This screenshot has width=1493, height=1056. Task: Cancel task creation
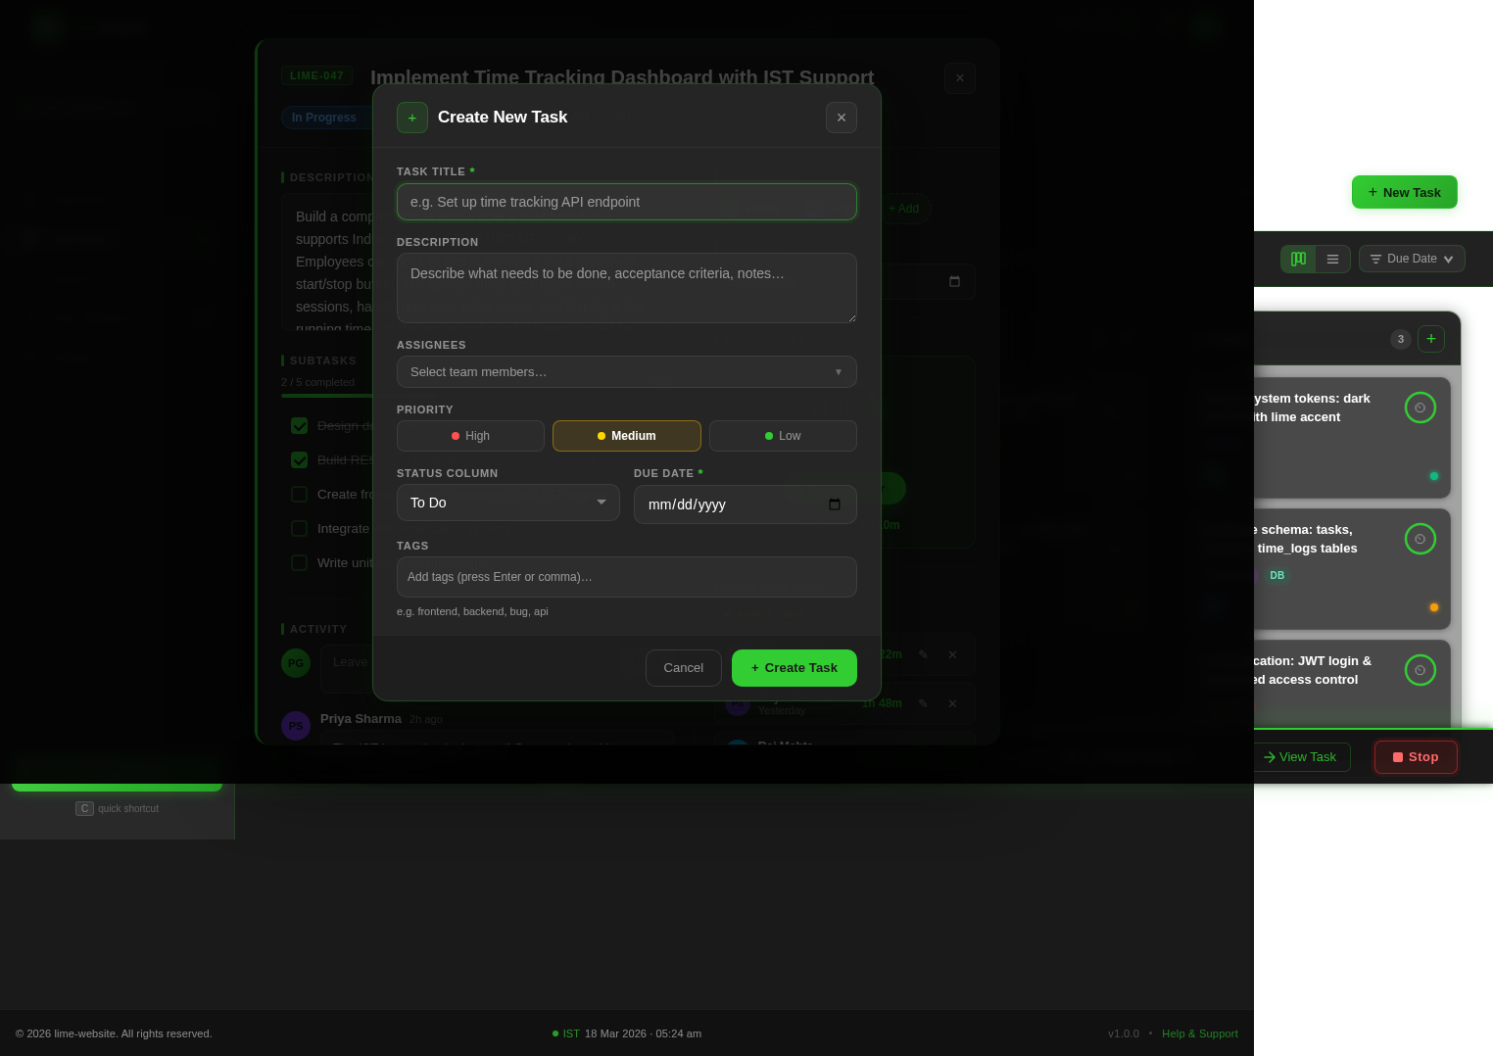click(683, 668)
